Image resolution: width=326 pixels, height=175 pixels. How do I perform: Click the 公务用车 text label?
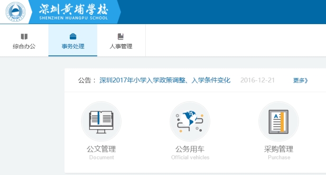(190, 149)
